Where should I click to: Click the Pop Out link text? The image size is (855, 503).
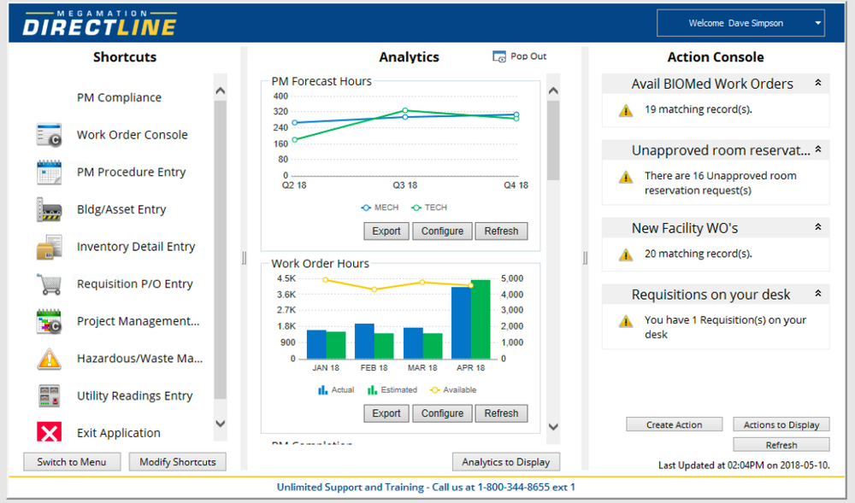[528, 56]
